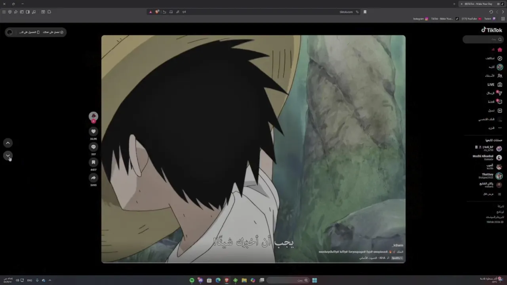The image size is (507, 285).
Task: Open the bookmarks grid icon
Action: pyautogui.click(x=503, y=19)
